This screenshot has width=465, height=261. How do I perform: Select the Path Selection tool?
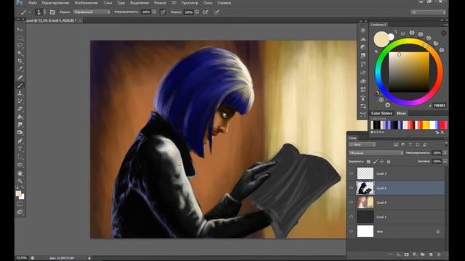point(20,157)
